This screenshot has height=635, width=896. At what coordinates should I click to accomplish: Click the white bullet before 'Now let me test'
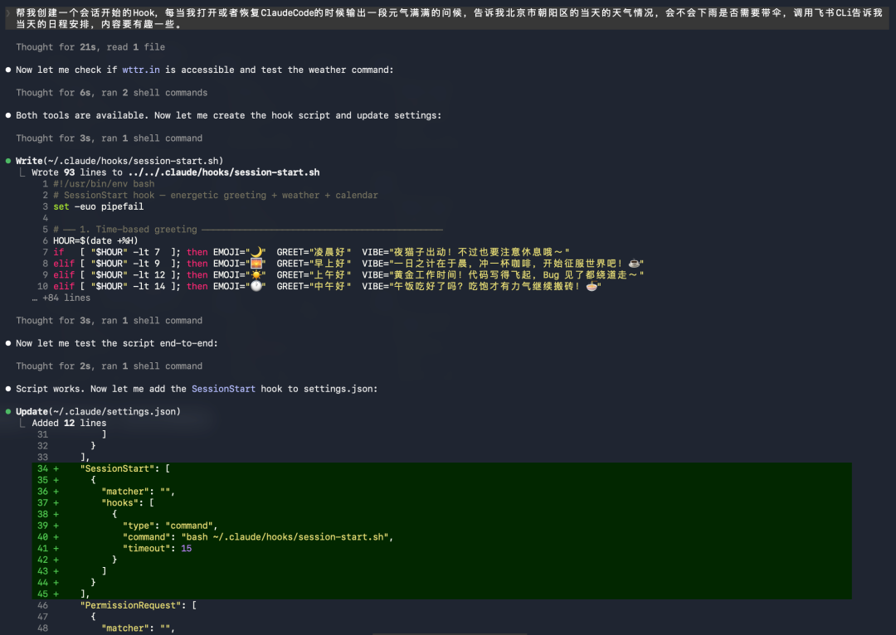pos(8,343)
